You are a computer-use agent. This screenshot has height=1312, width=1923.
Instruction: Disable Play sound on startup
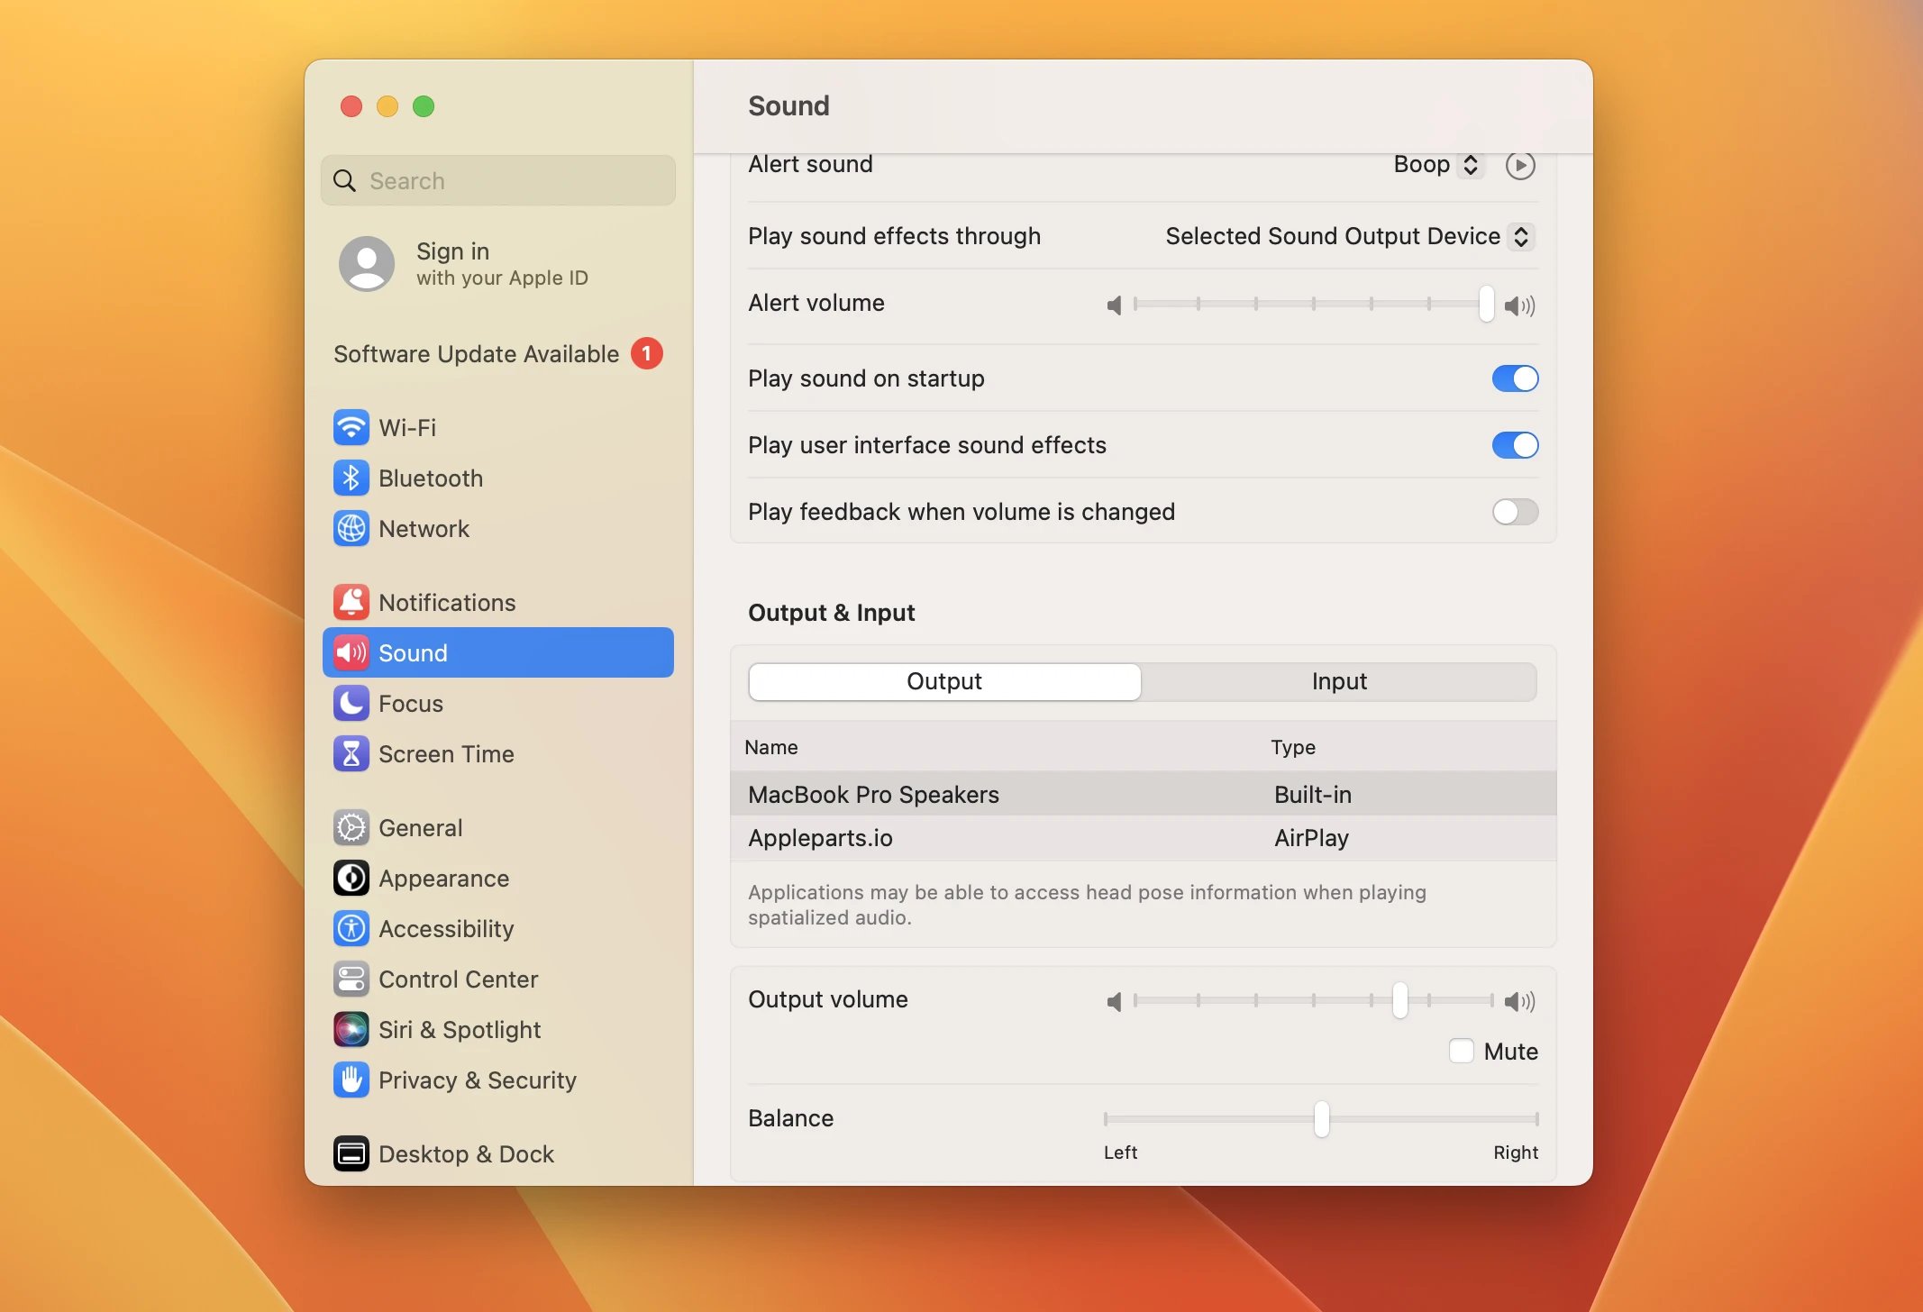pyautogui.click(x=1514, y=378)
